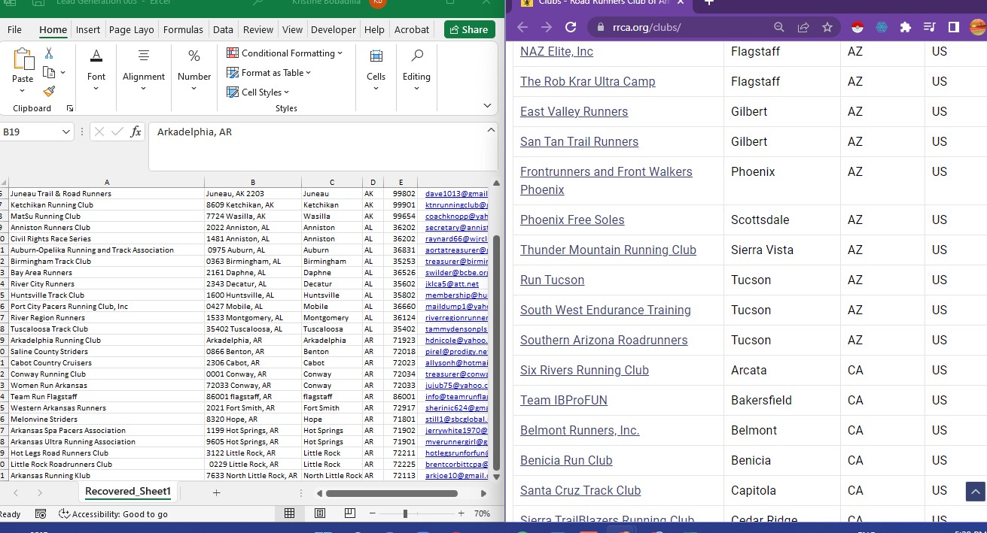Screen dimensions: 987x533
Task: Add a new sheet with plus button
Action: click(x=216, y=492)
